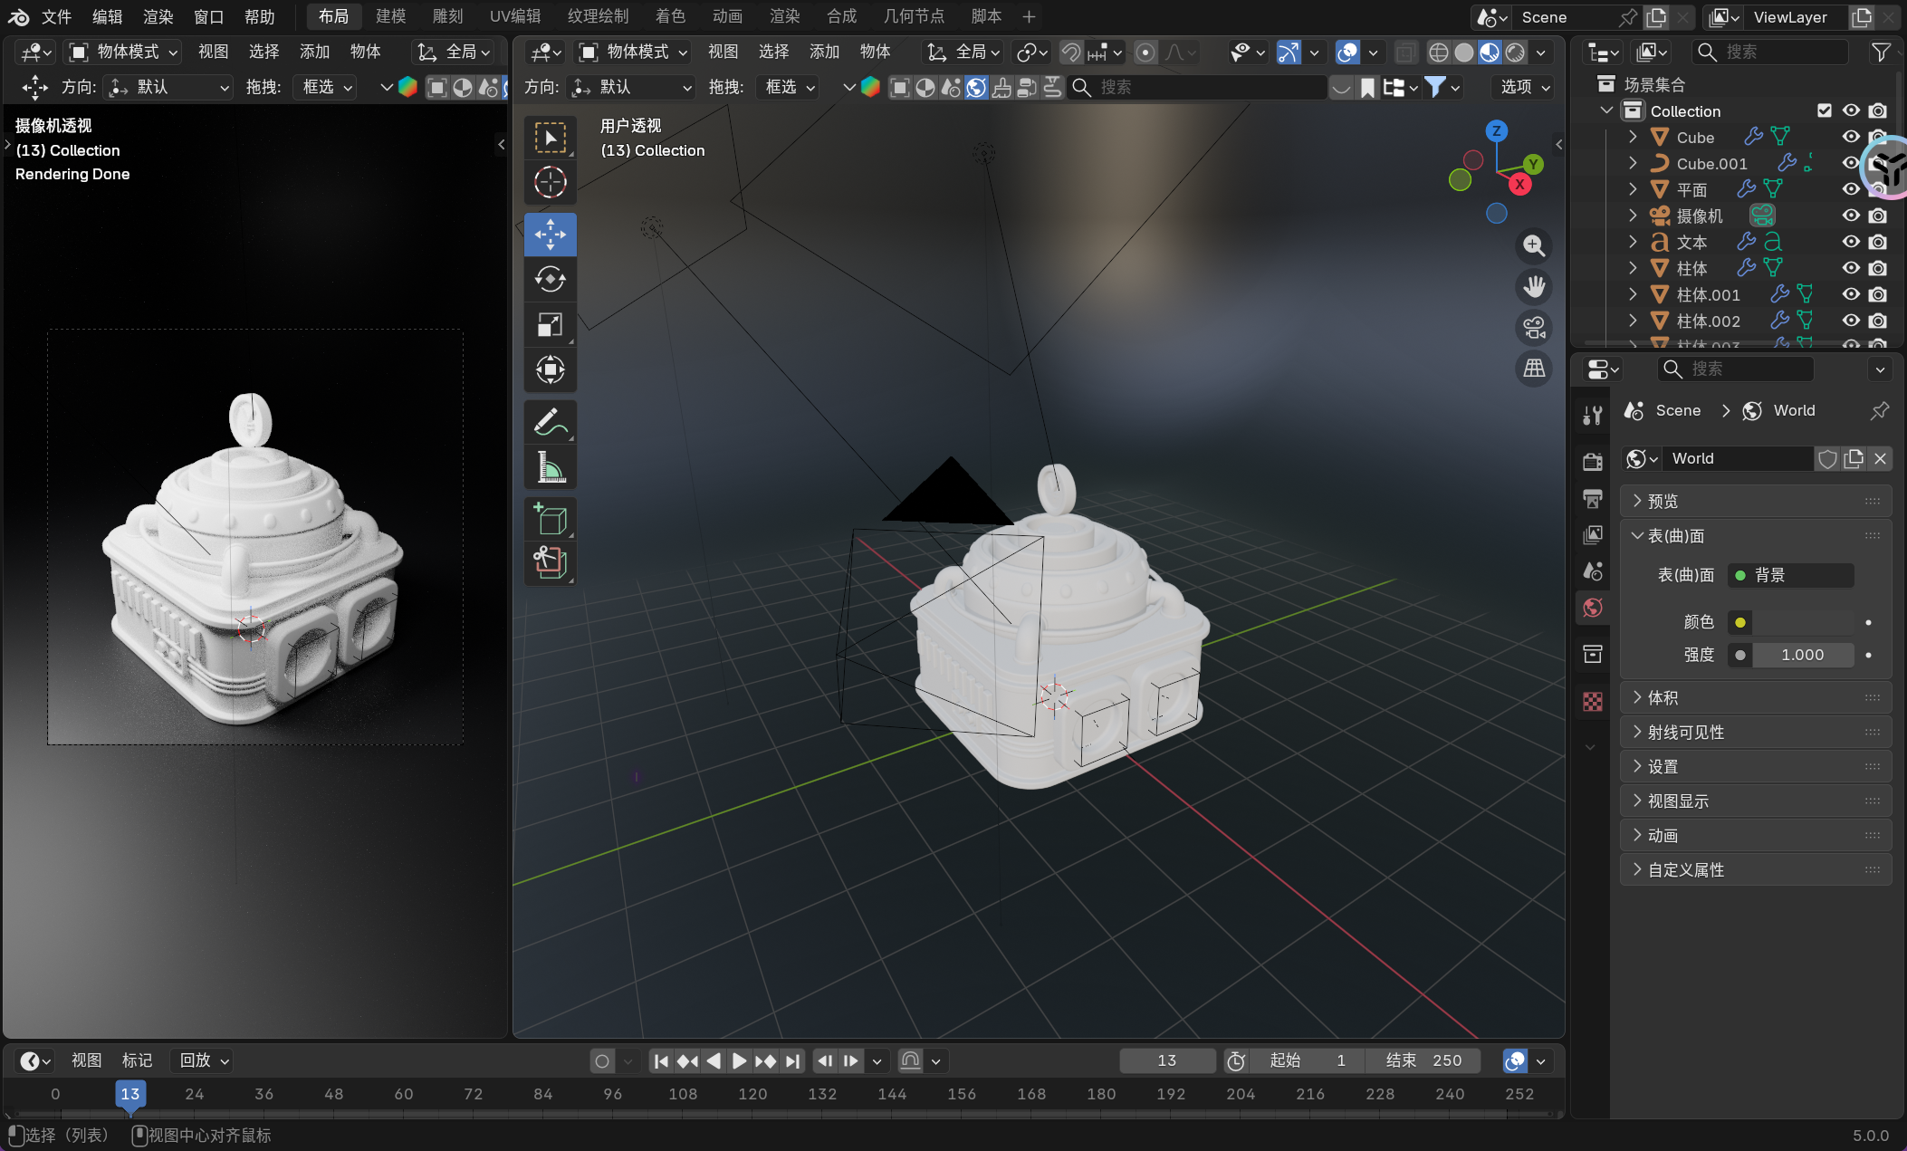
Task: Activate the Annotate pencil tool
Action: [550, 422]
